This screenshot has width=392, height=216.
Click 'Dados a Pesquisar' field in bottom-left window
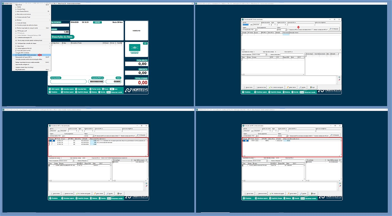[x=100, y=160]
